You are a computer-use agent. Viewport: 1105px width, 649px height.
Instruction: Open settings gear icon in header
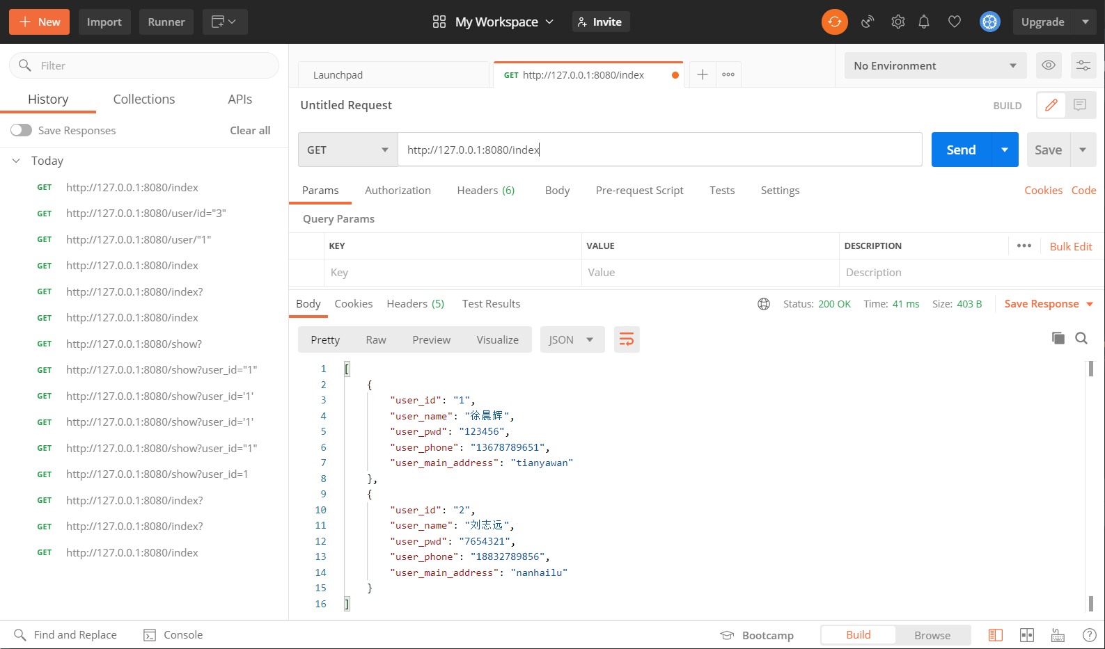point(898,22)
